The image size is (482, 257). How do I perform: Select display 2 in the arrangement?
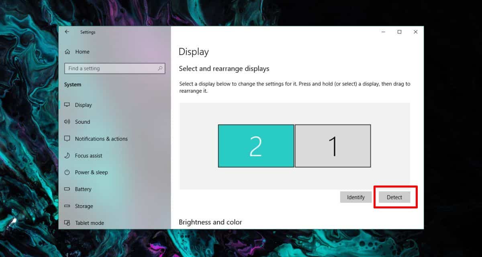click(256, 146)
